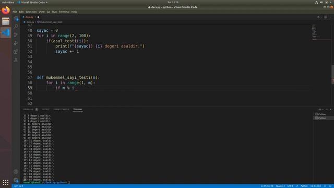Open Files manager from the dock
The image size is (334, 188).
click(6, 21)
